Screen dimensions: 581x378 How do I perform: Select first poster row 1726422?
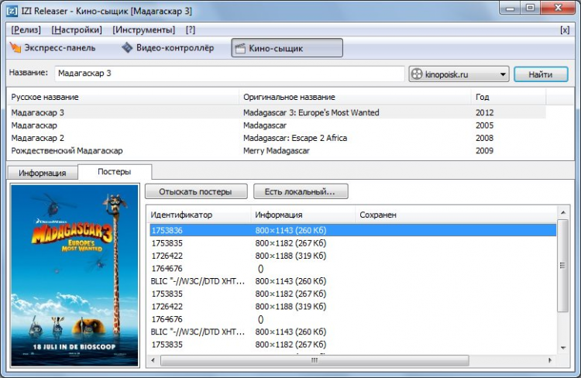(352, 256)
